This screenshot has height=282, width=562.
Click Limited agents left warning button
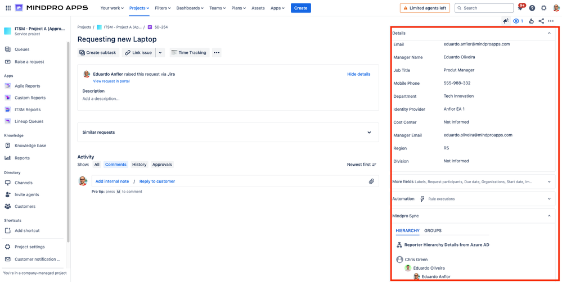point(425,8)
